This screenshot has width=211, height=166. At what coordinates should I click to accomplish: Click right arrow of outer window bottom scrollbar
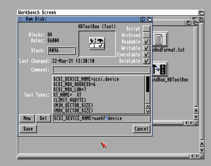[197, 156]
